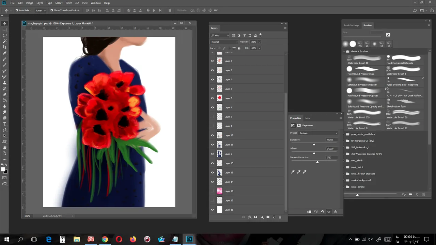Screen dimensions: 436x245
Task: Hide Layer 2 with its eye icon
Action: click(x=213, y=154)
